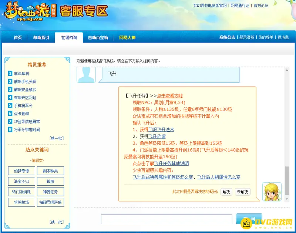Open 飞升后召唤兽属性和等级怎么变 link
Image resolution: width=296 pixels, height=233 pixels.
coord(163,177)
